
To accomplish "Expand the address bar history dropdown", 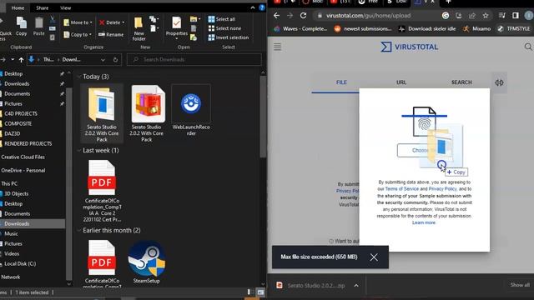I will click(x=103, y=60).
